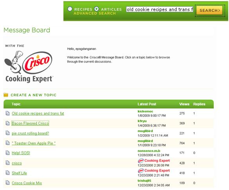Image resolution: width=229 pixels, height=190 pixels.
Task: Click the yellow Search button
Action: 209,10
